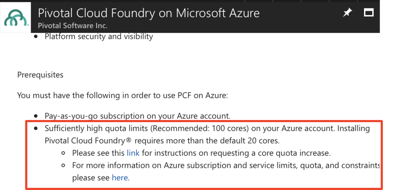Screen dimensions: 397x190
Task: Follow the 'here' link about Azure limits
Action: (x=120, y=178)
